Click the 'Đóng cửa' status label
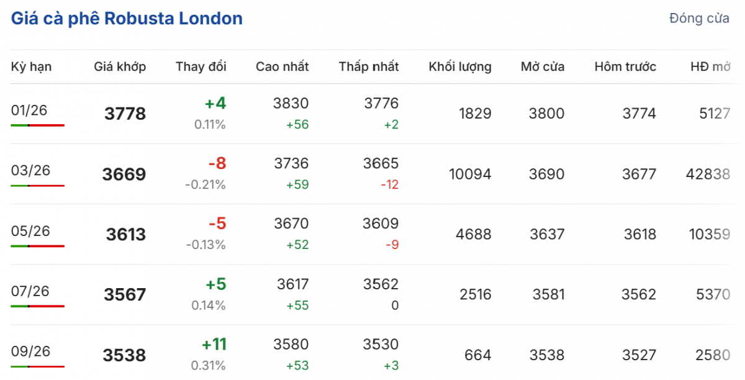745x380 pixels. [x=699, y=19]
